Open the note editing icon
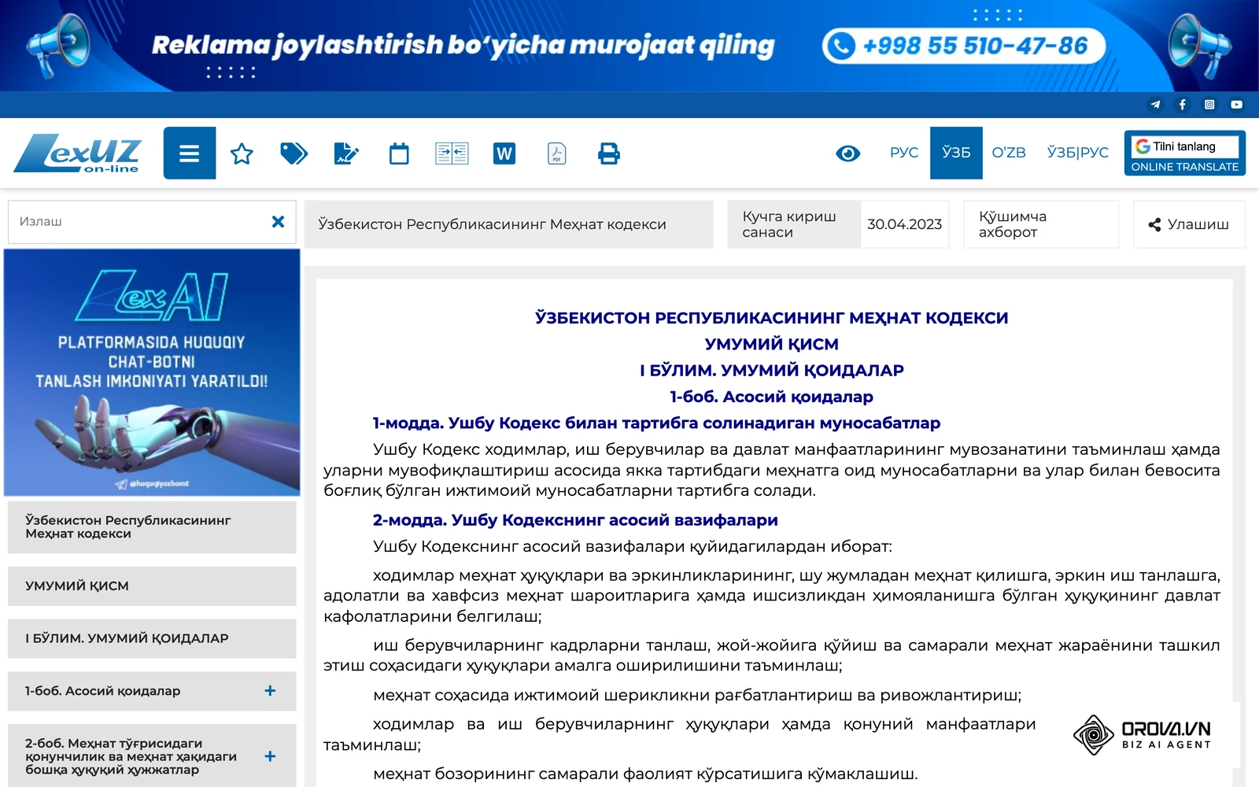The image size is (1259, 787). pos(346,153)
